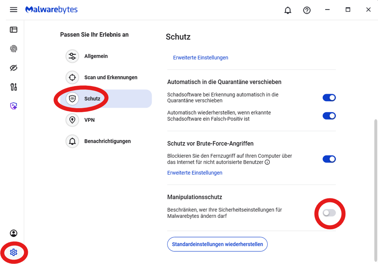This screenshot has width=378, height=264.
Task: Click the shield icon next to Schutz
Action: point(72,99)
